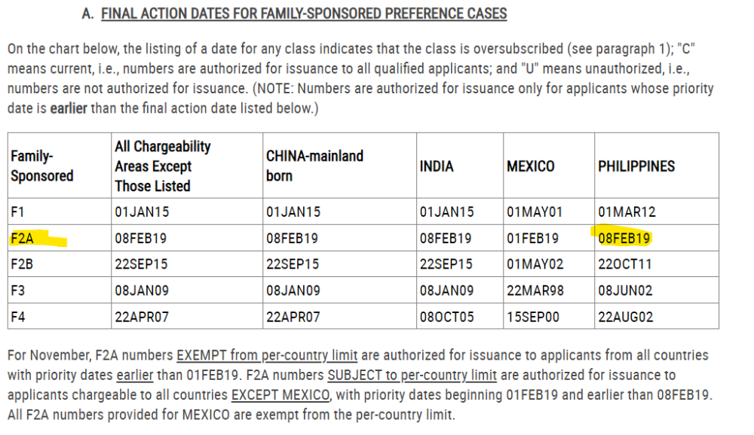Select the F2B row label
Image resolution: width=754 pixels, height=435 pixels.
click(22, 264)
